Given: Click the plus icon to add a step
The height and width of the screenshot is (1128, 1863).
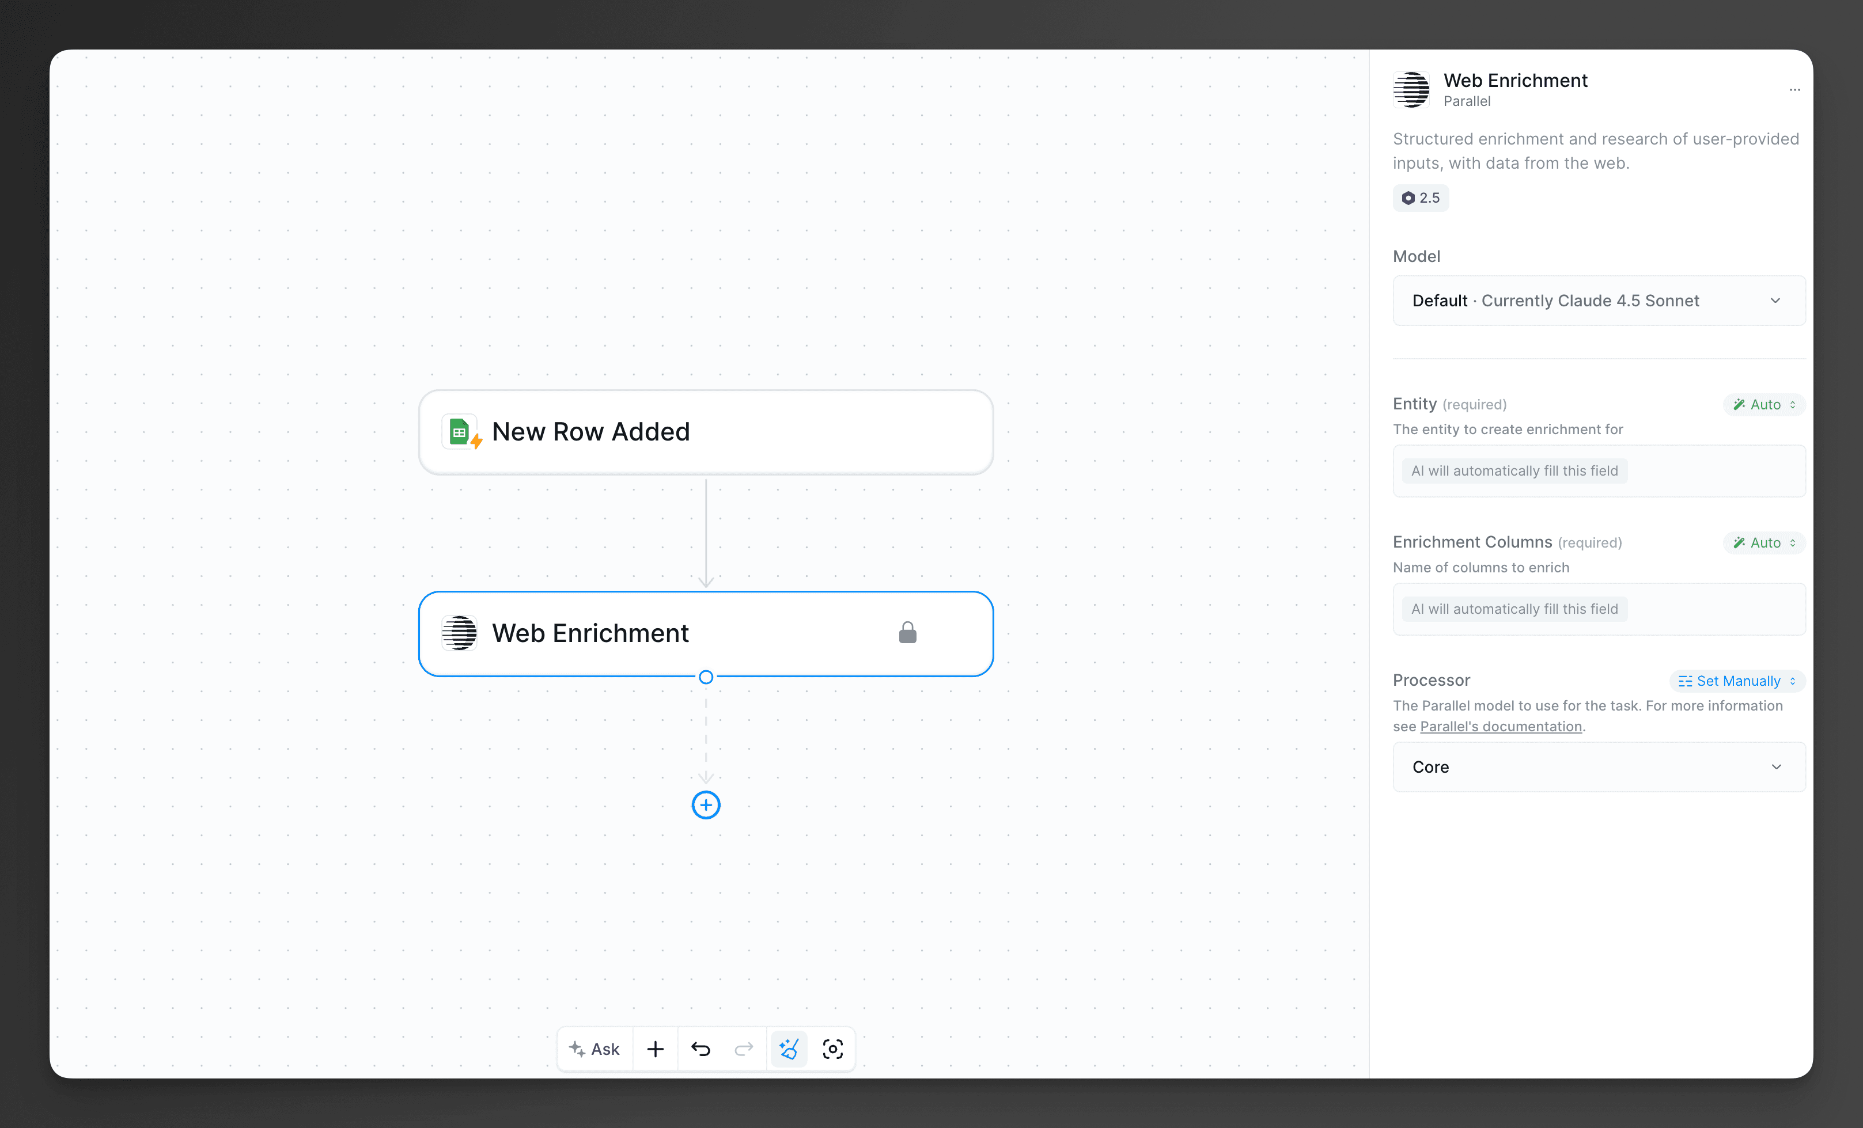Looking at the screenshot, I should coord(655,1048).
